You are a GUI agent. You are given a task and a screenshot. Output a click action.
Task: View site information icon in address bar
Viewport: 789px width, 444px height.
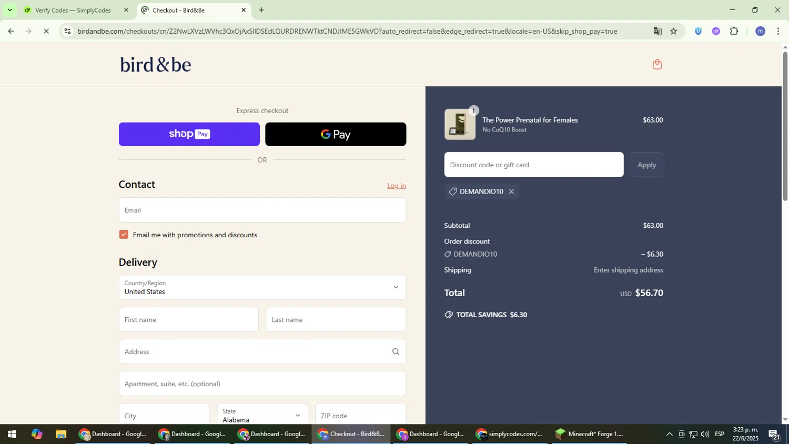(67, 32)
